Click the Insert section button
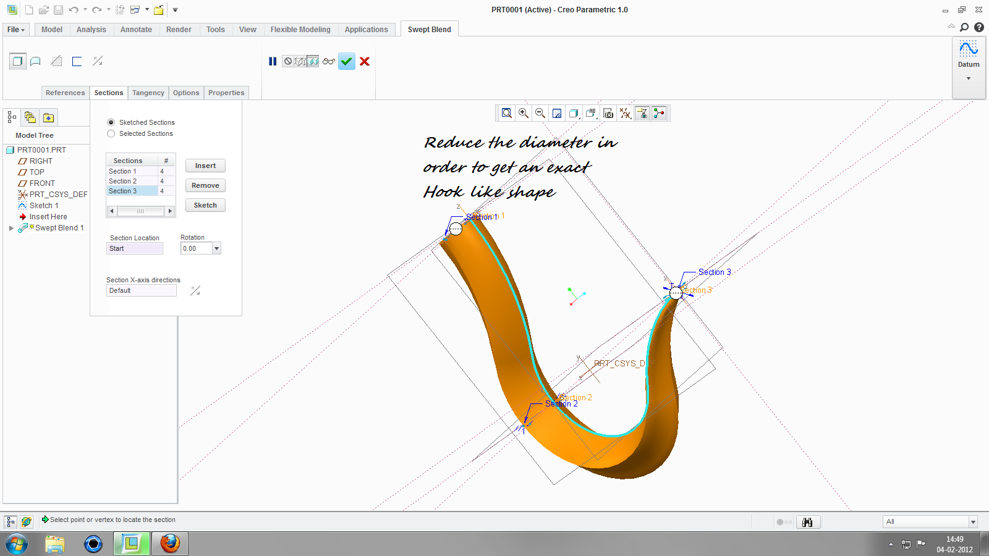Image resolution: width=989 pixels, height=556 pixels. 205,166
